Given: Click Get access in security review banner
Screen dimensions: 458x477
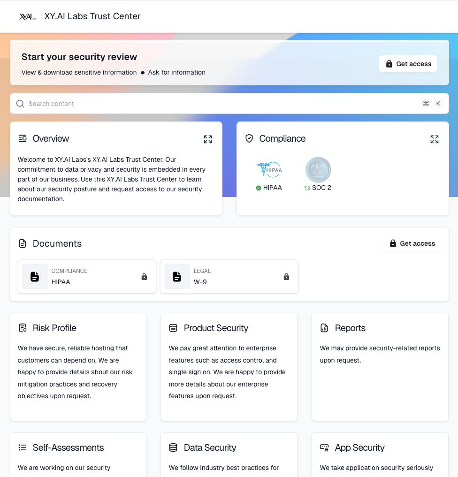Looking at the screenshot, I should tap(408, 64).
